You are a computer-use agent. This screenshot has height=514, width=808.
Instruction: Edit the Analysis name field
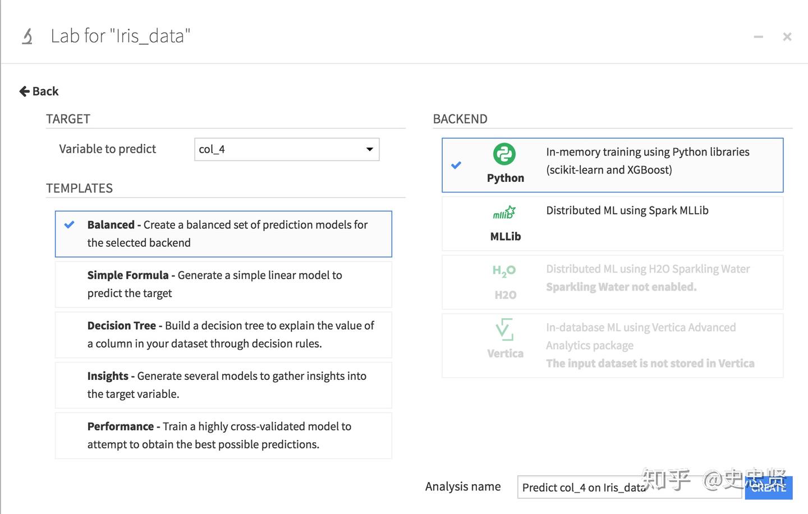click(630, 487)
